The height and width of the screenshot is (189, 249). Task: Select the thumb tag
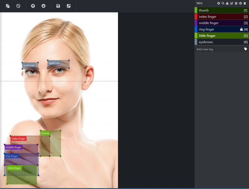tap(222, 10)
